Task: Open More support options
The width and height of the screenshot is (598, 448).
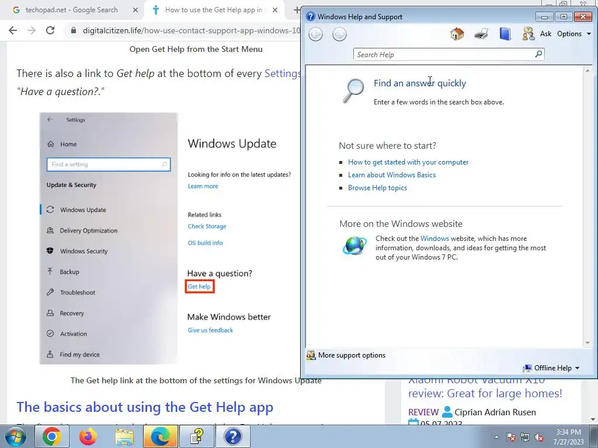Action: [x=346, y=355]
